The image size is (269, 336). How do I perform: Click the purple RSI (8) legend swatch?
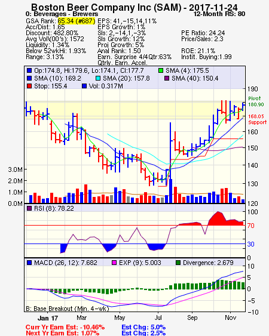[29, 208]
